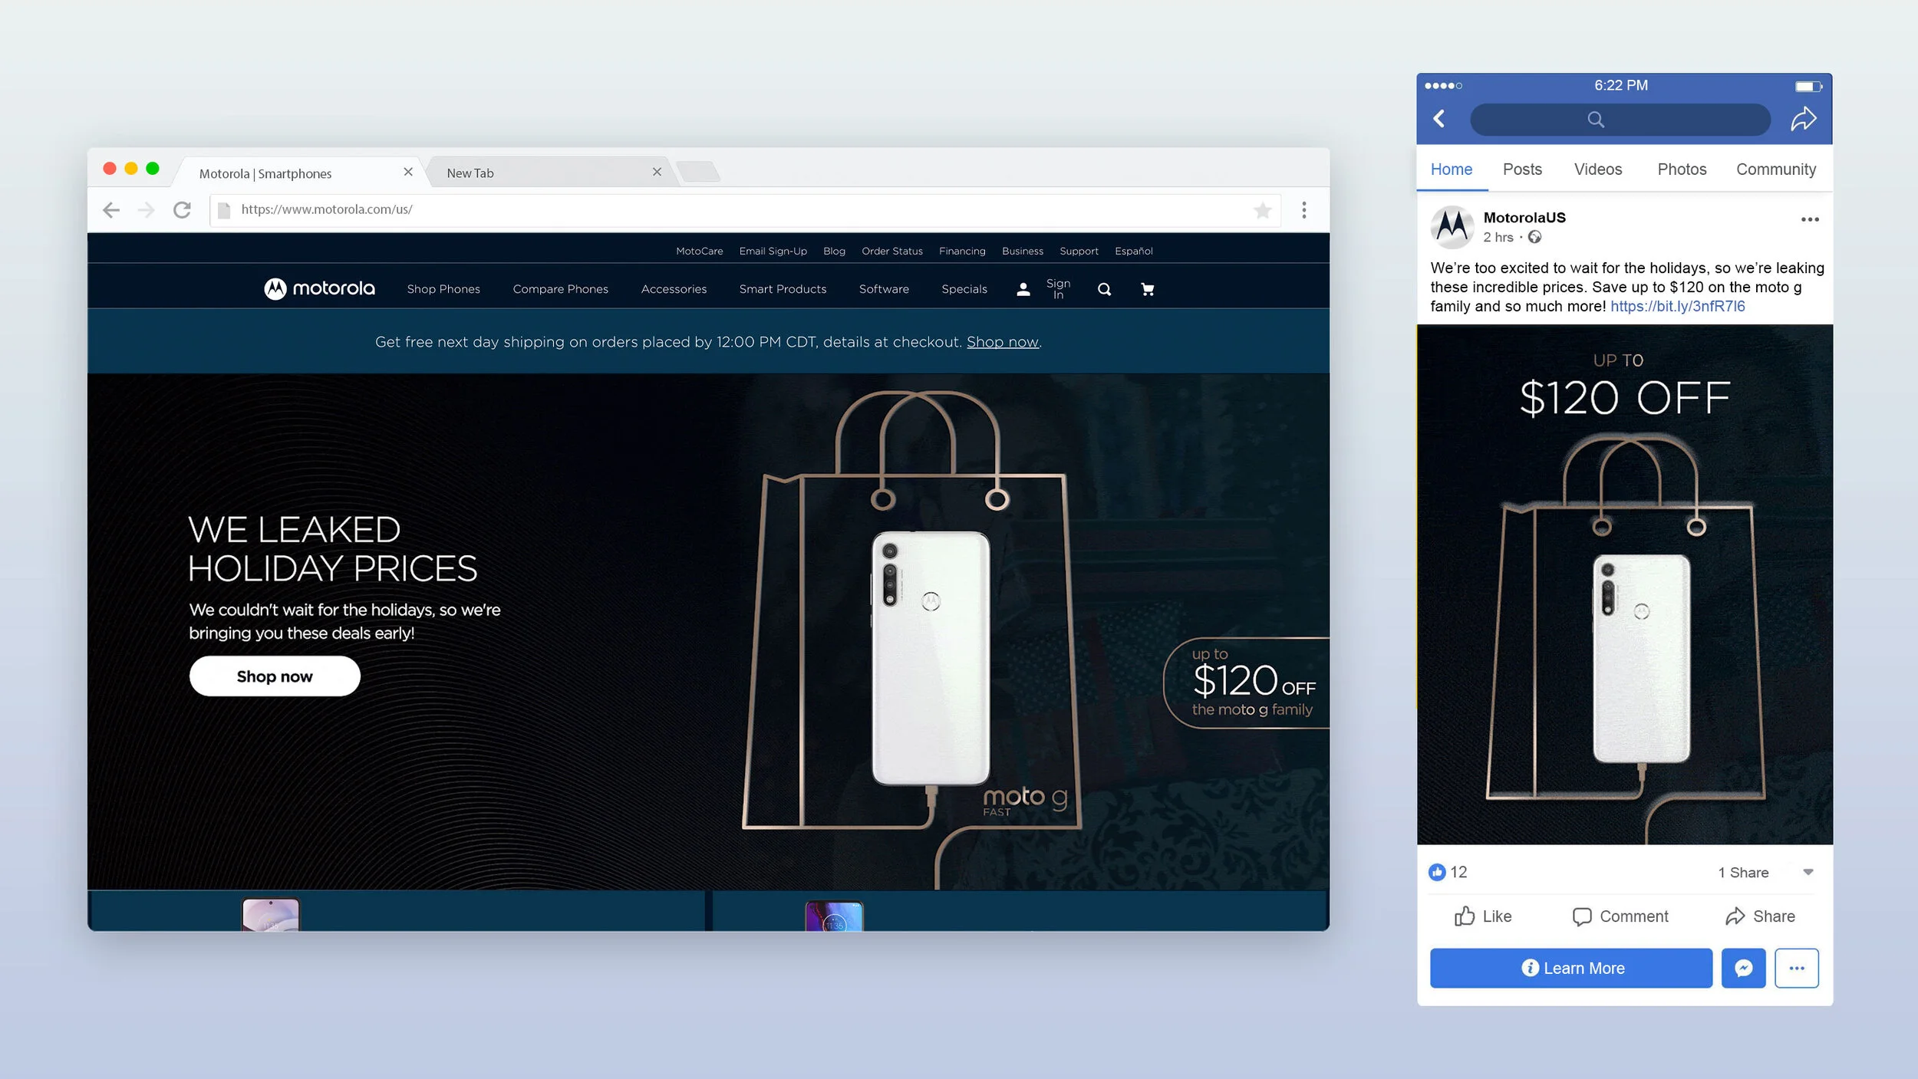Click the browser forward arrow
Image resolution: width=1918 pixels, height=1079 pixels.
tap(146, 210)
